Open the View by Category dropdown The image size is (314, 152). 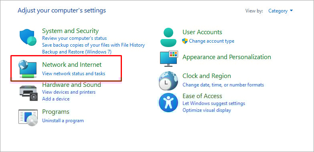pyautogui.click(x=281, y=10)
